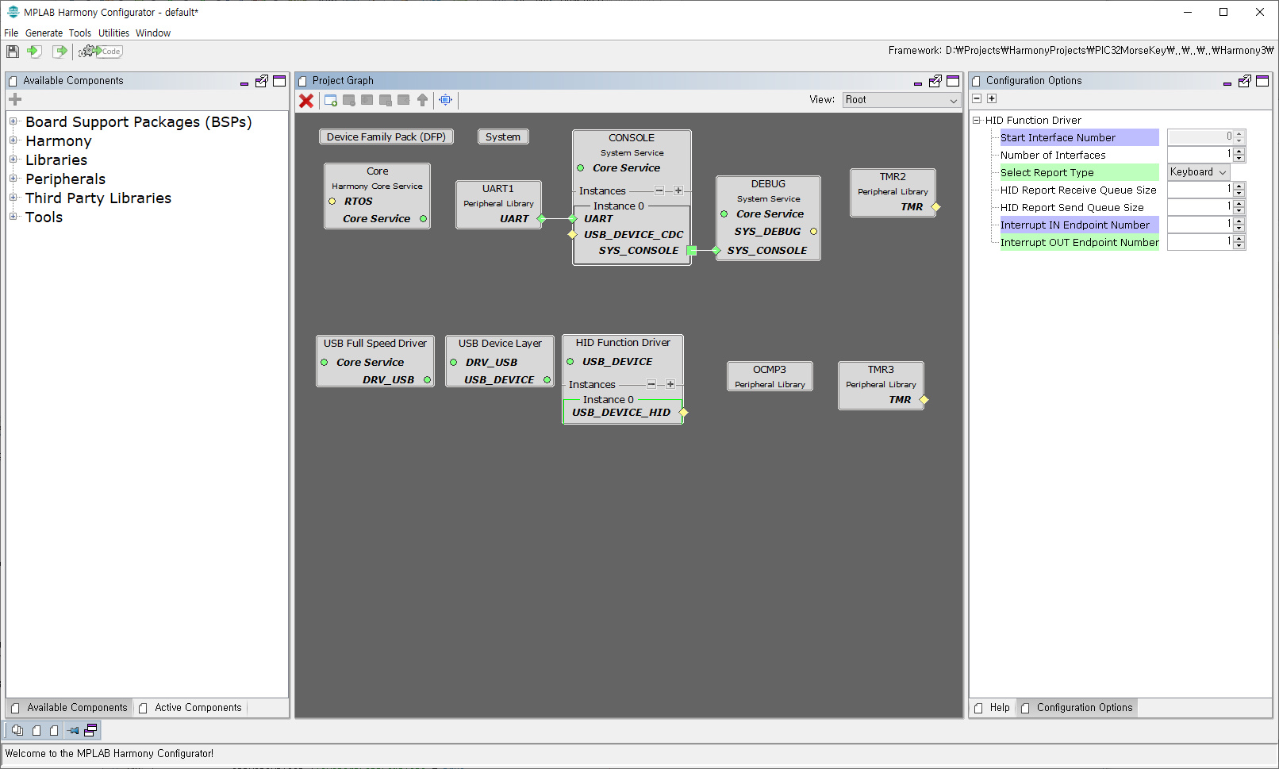Image resolution: width=1279 pixels, height=769 pixels.
Task: Click the red X delete icon in Project Graph
Action: pos(306,101)
